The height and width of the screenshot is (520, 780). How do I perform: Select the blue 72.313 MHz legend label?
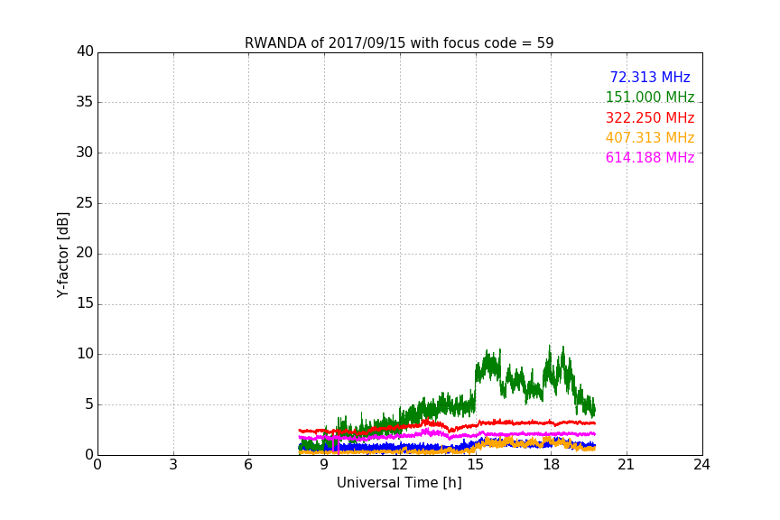pyautogui.click(x=650, y=77)
